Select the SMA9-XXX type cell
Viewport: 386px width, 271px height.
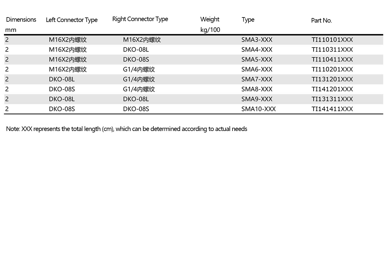pyautogui.click(x=257, y=99)
